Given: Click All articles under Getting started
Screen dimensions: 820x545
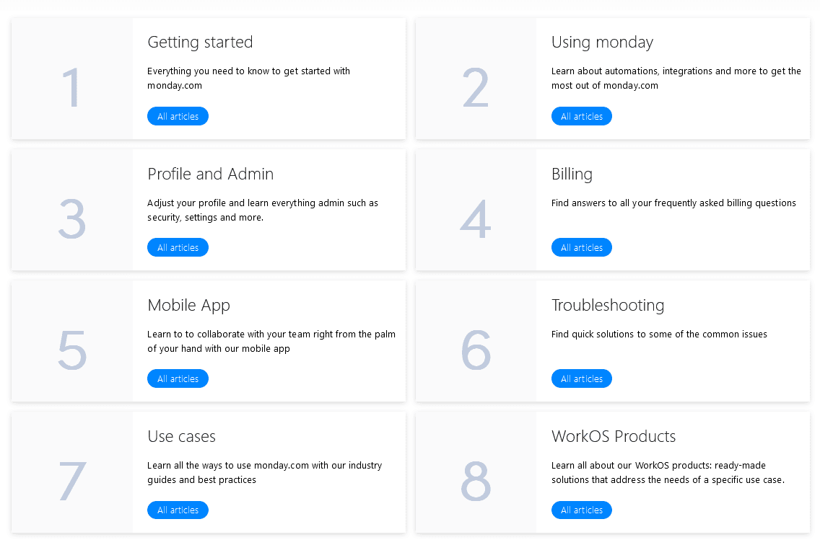Looking at the screenshot, I should (x=178, y=116).
